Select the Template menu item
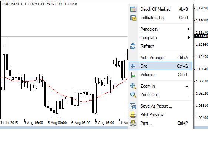 [161, 38]
